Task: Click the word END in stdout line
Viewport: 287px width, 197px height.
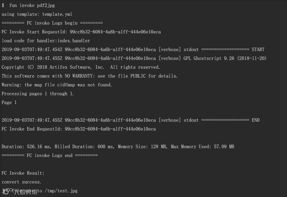Action: point(256,120)
